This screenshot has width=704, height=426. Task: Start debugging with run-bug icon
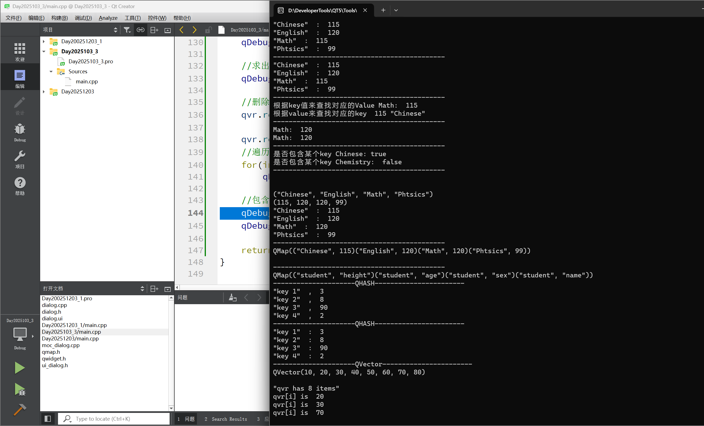(x=20, y=390)
